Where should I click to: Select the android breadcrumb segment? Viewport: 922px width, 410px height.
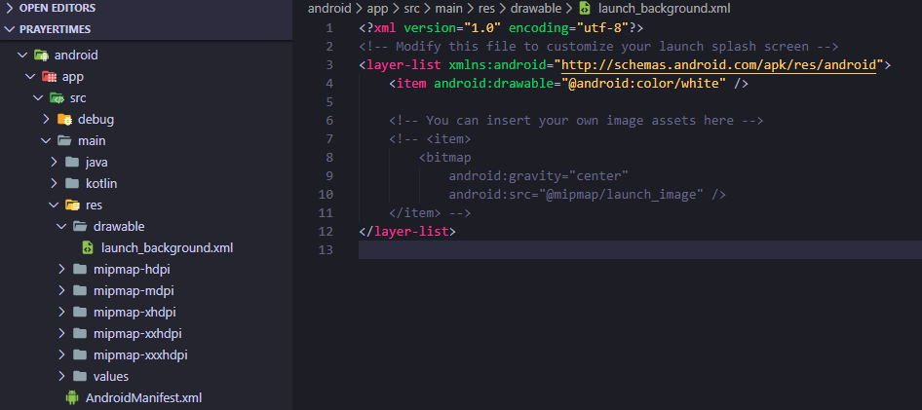[x=328, y=8]
